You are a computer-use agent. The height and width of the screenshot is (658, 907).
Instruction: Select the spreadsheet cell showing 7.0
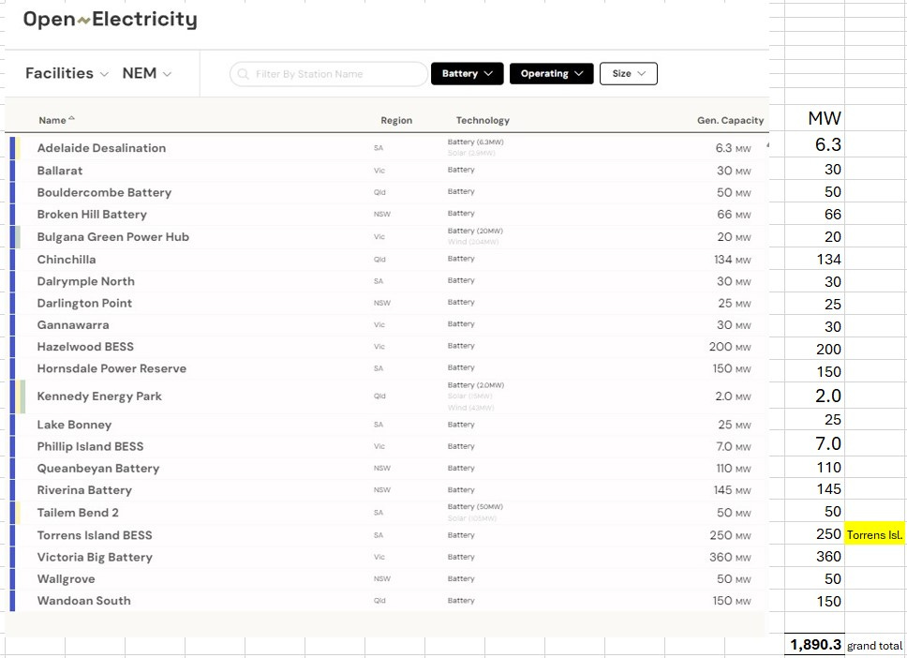[x=814, y=444]
